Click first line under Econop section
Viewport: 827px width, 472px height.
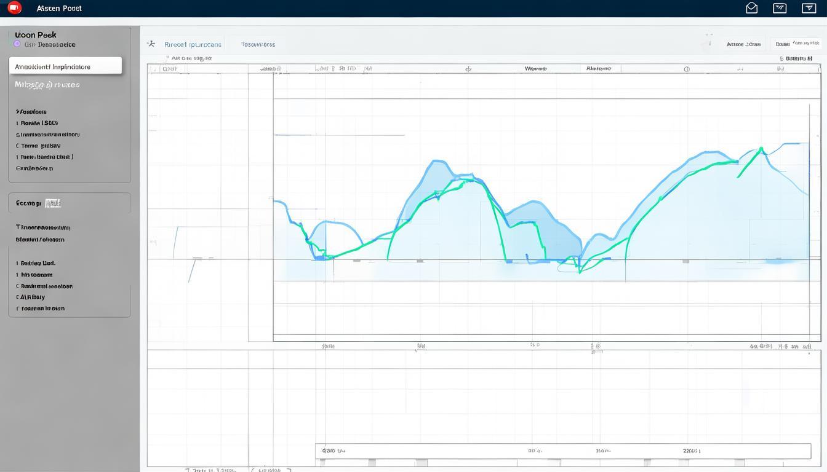point(43,227)
